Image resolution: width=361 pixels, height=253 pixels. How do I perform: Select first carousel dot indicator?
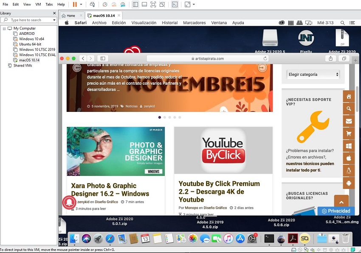[160, 117]
